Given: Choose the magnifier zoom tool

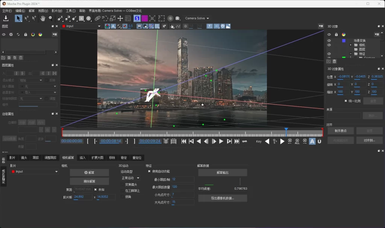Looking at the screenshot, I should pyautogui.click(x=50, y=18).
